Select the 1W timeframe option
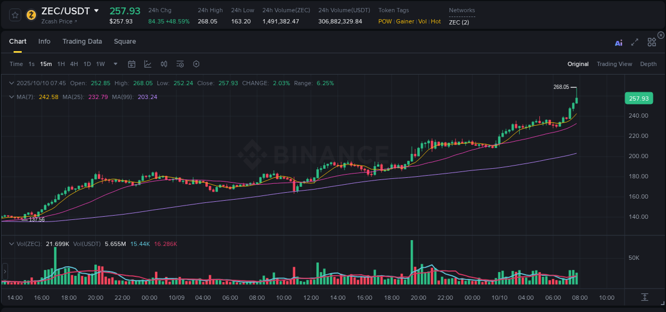666x312 pixels. click(x=100, y=64)
